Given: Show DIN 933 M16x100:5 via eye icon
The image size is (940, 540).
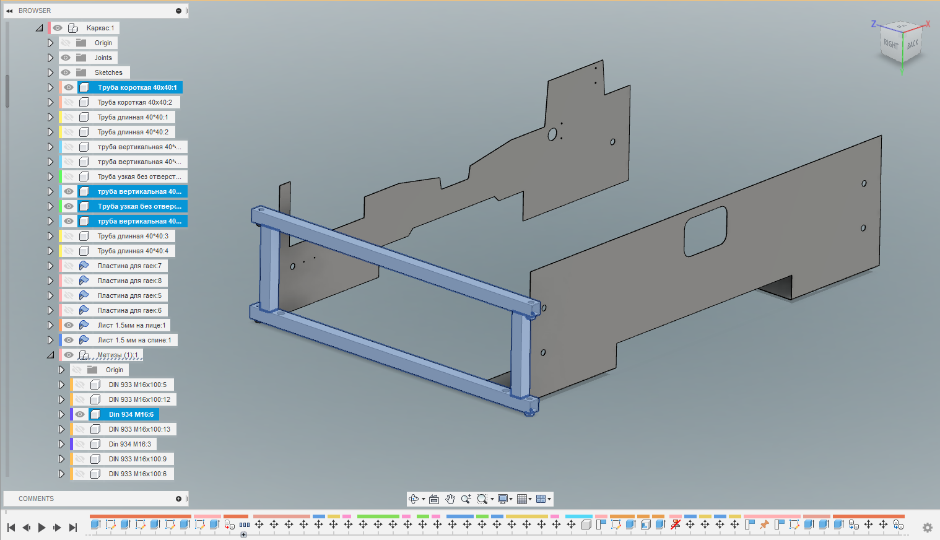Looking at the screenshot, I should pos(80,385).
